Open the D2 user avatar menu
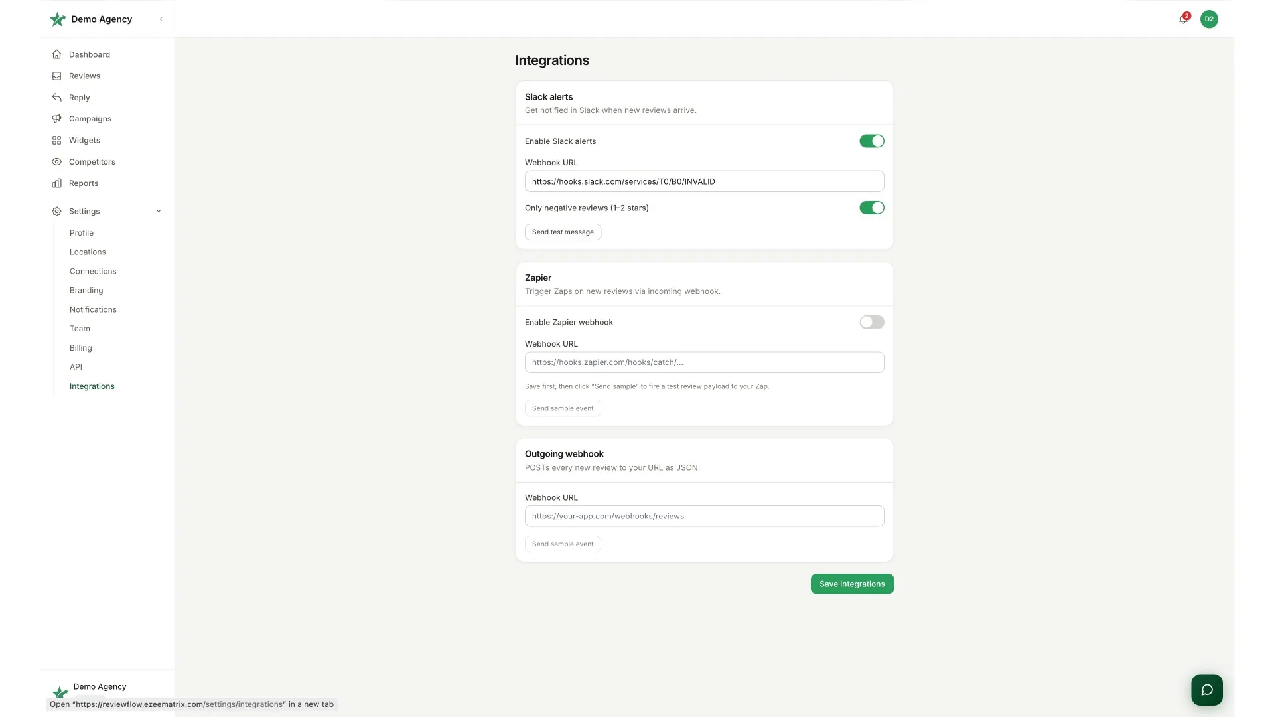 pos(1209,19)
